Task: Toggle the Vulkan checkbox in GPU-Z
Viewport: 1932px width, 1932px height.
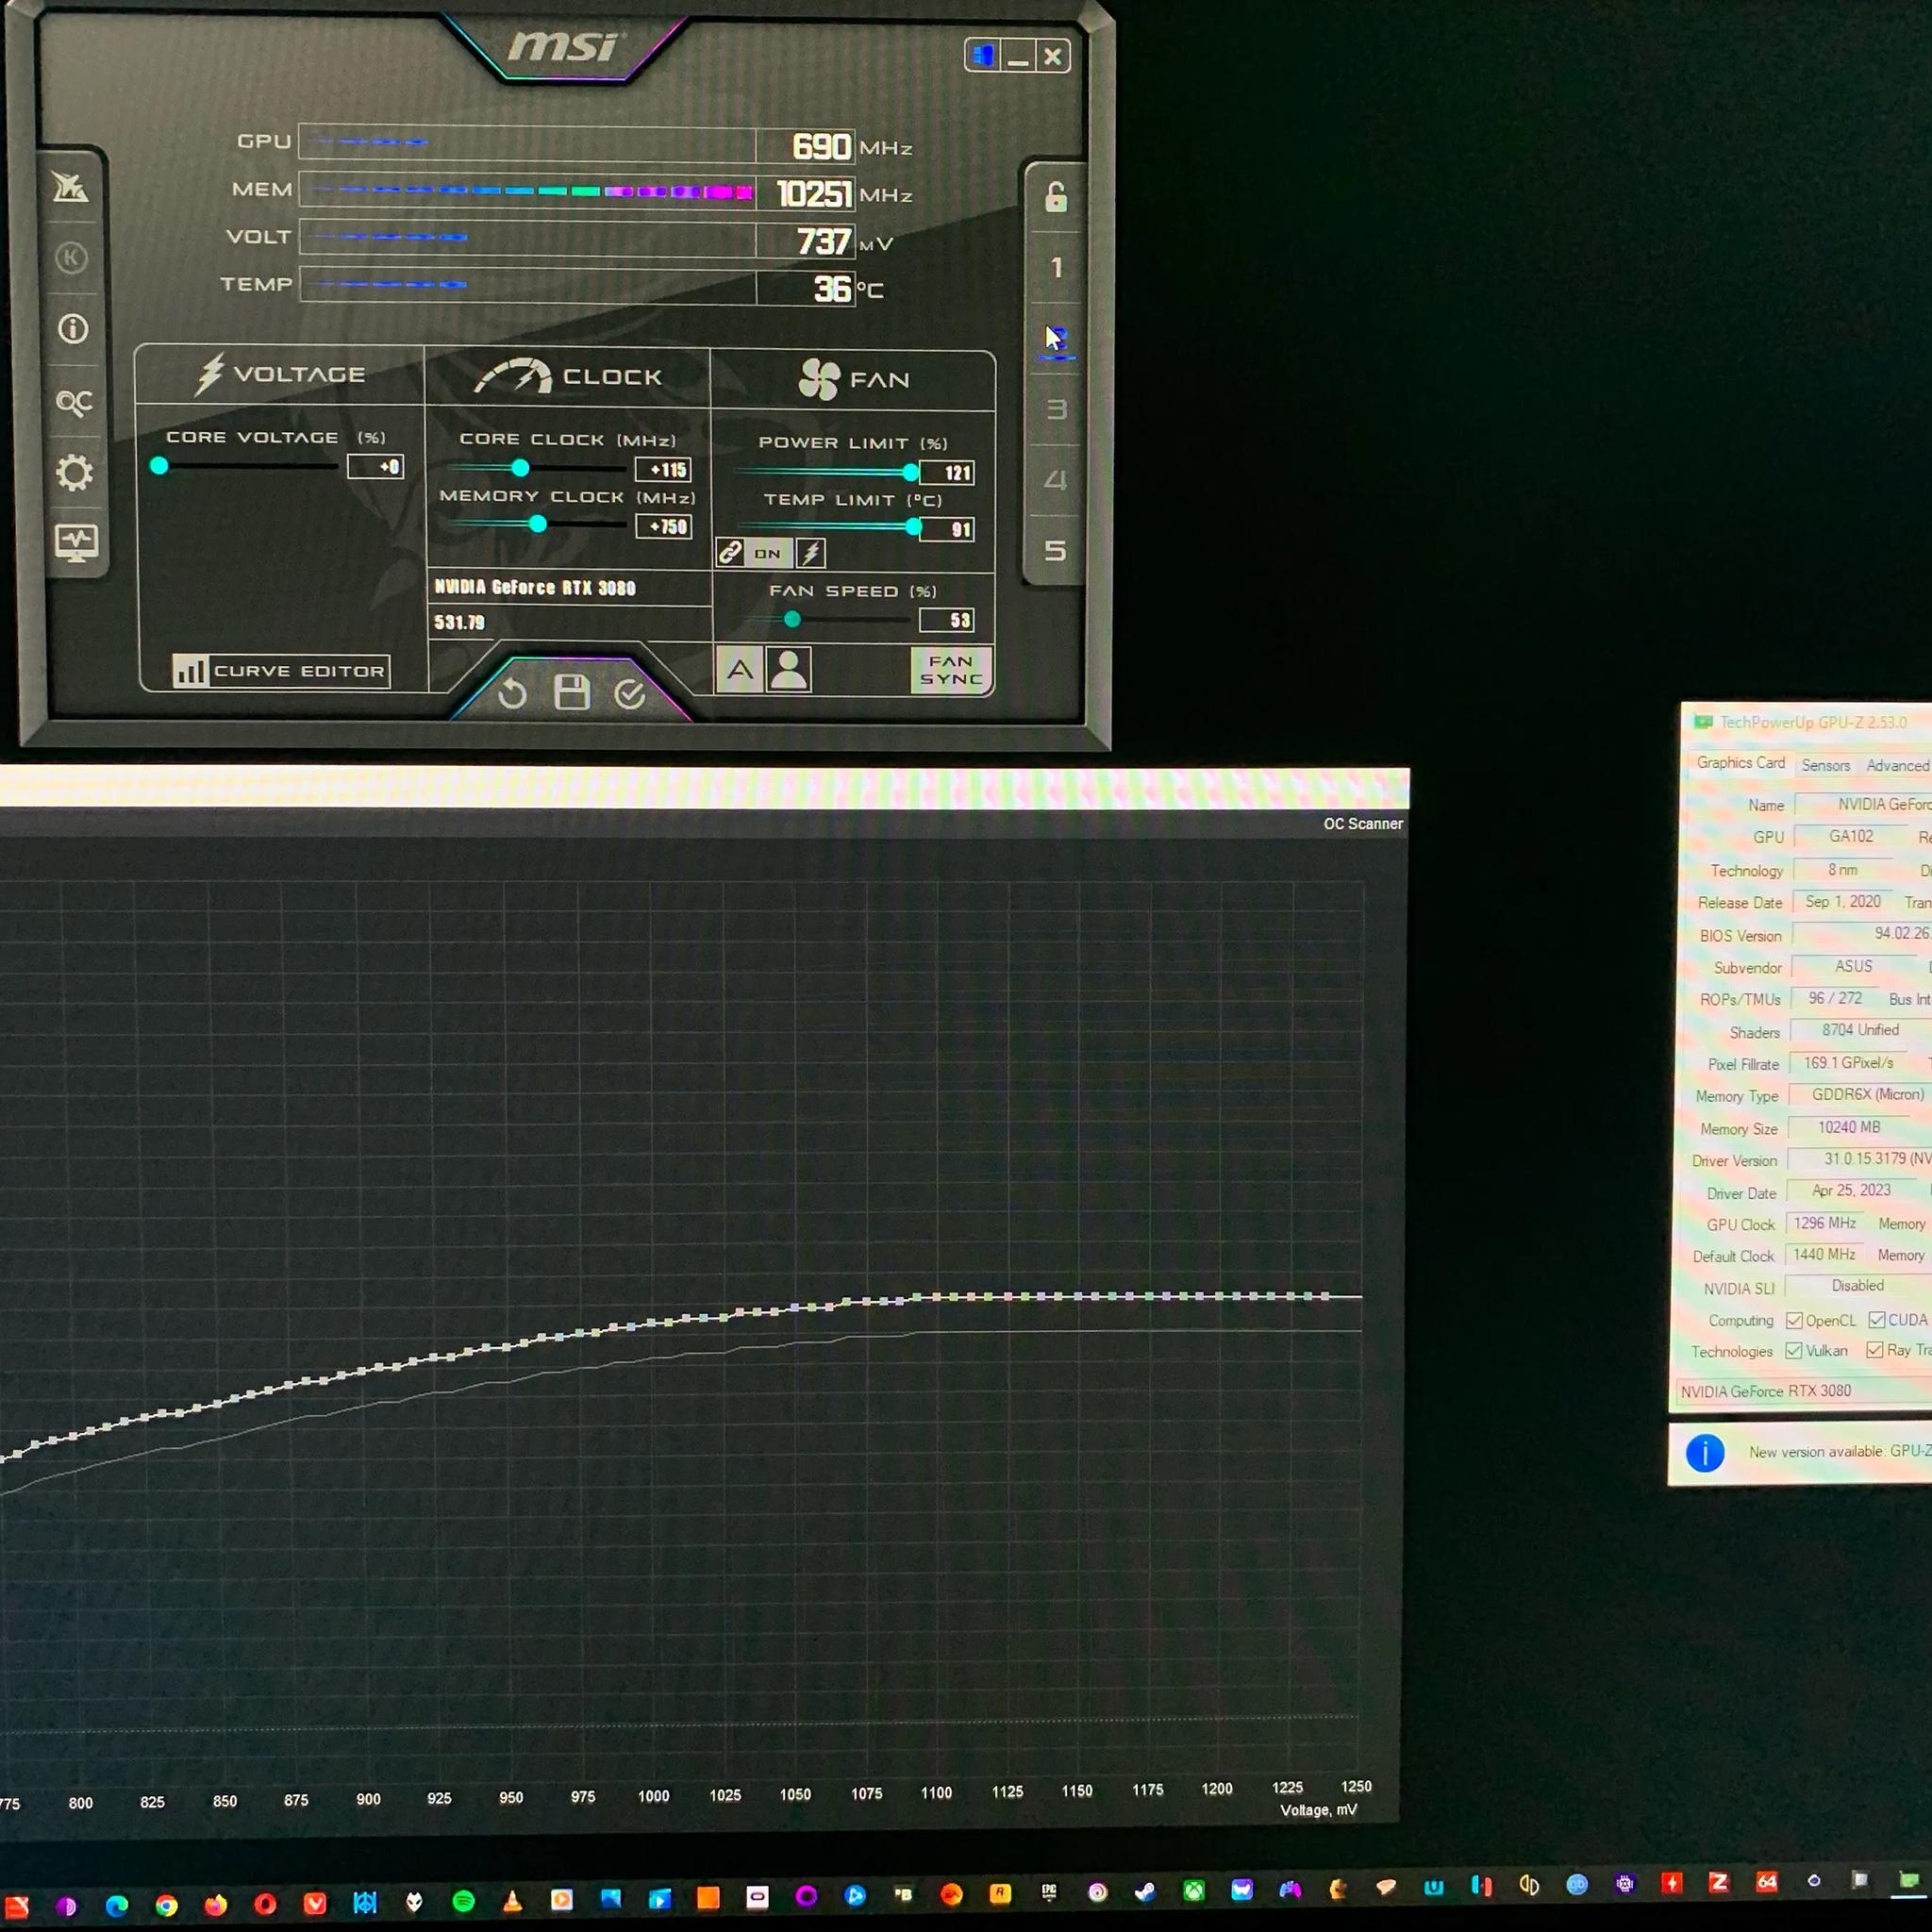Action: pyautogui.click(x=1794, y=1351)
